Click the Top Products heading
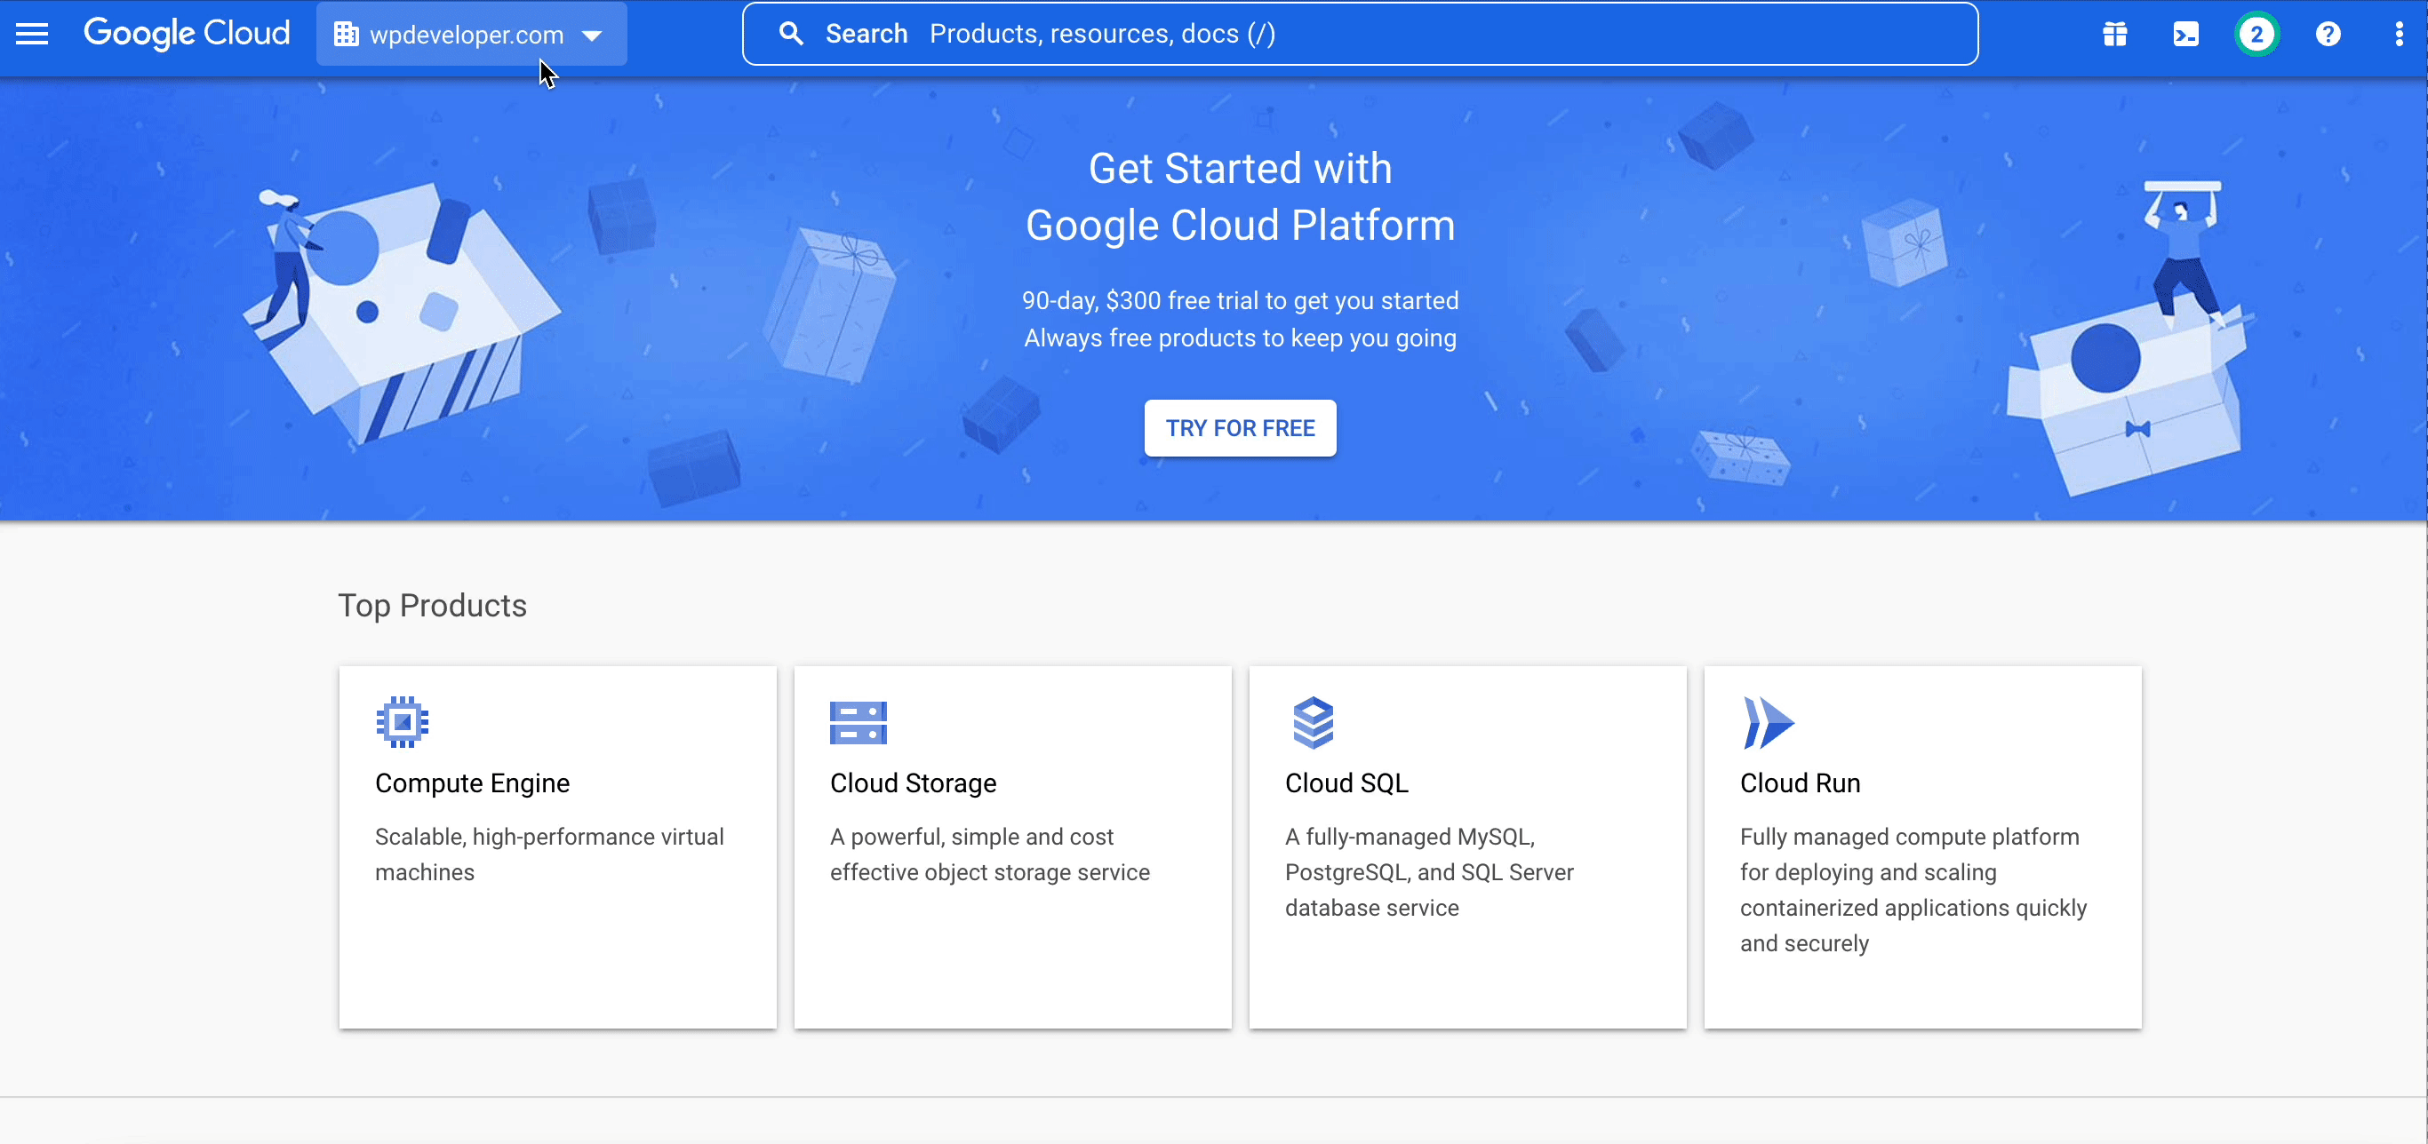The height and width of the screenshot is (1144, 2428). click(x=432, y=605)
